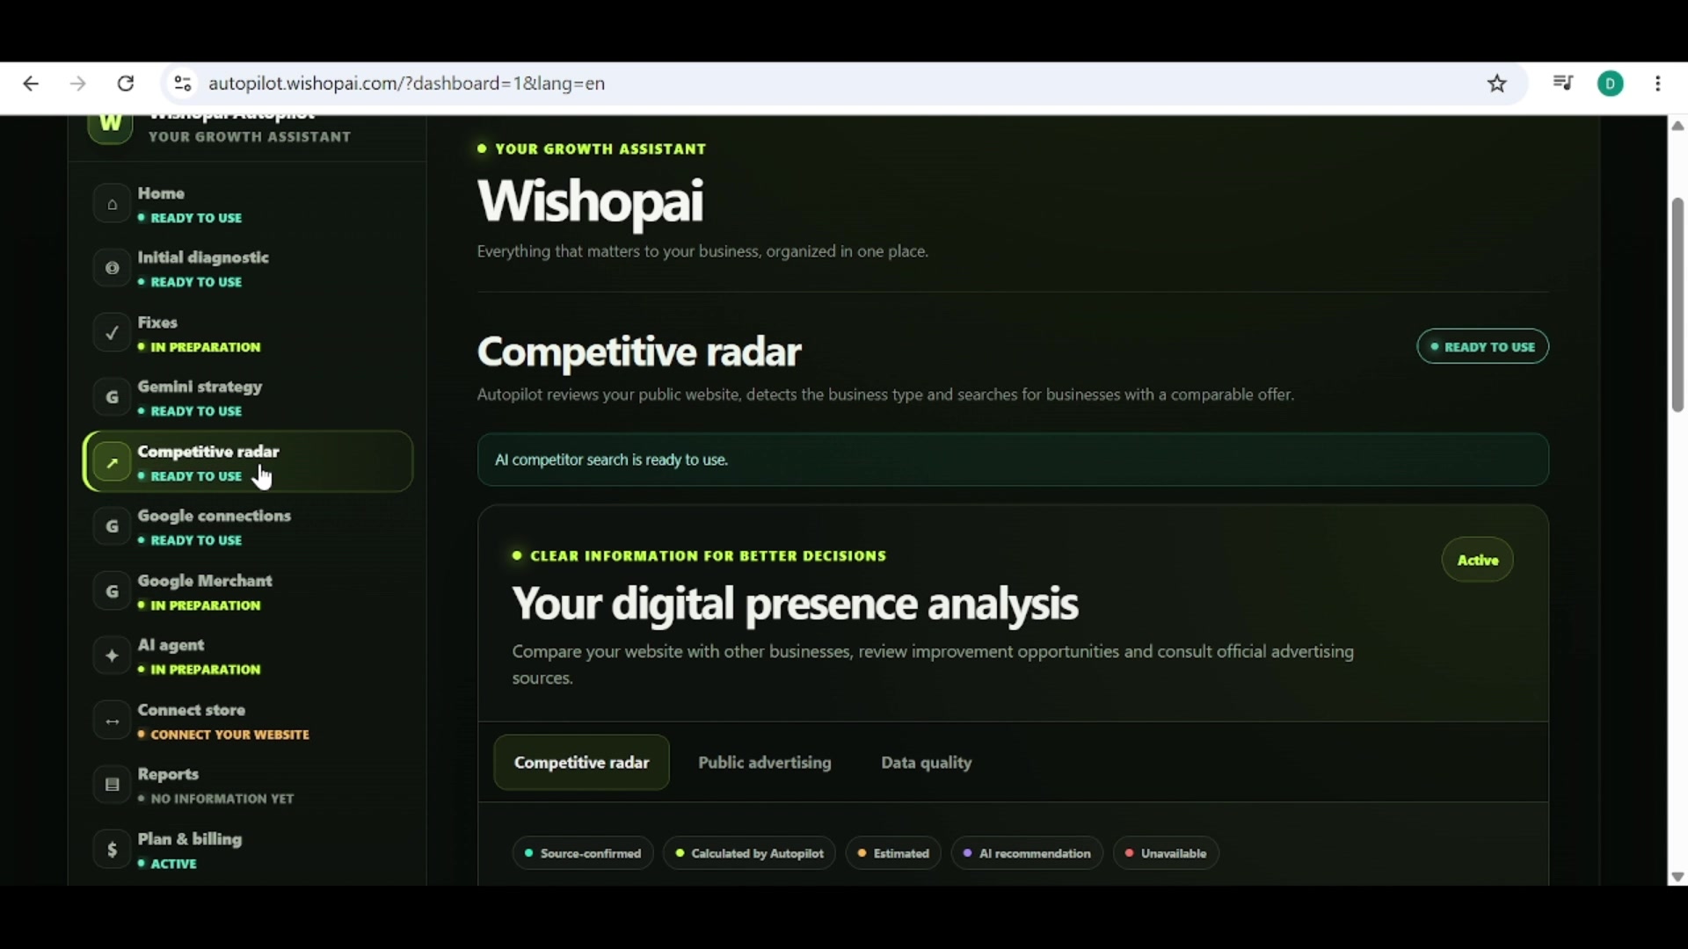Bookmark this page with the star icon
Image resolution: width=1688 pixels, height=949 pixels.
coord(1497,83)
